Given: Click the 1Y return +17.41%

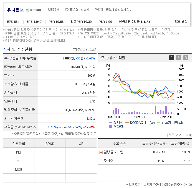Looking at the screenshot, I should click(x=89, y=127).
